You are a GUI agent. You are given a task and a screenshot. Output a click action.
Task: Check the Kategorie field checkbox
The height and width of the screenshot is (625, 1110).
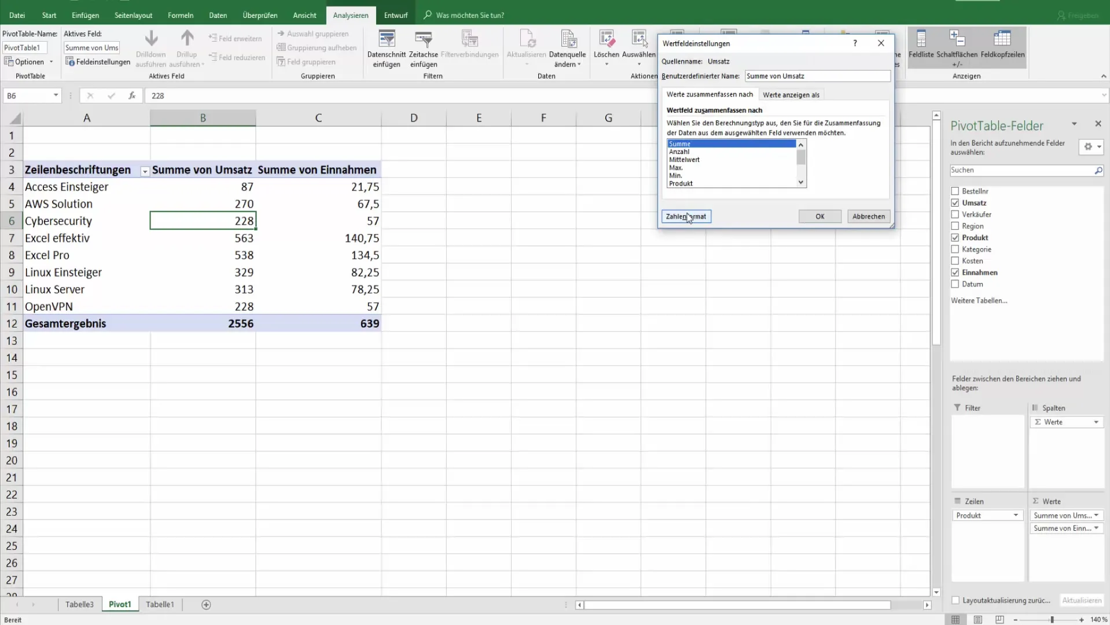click(x=955, y=249)
